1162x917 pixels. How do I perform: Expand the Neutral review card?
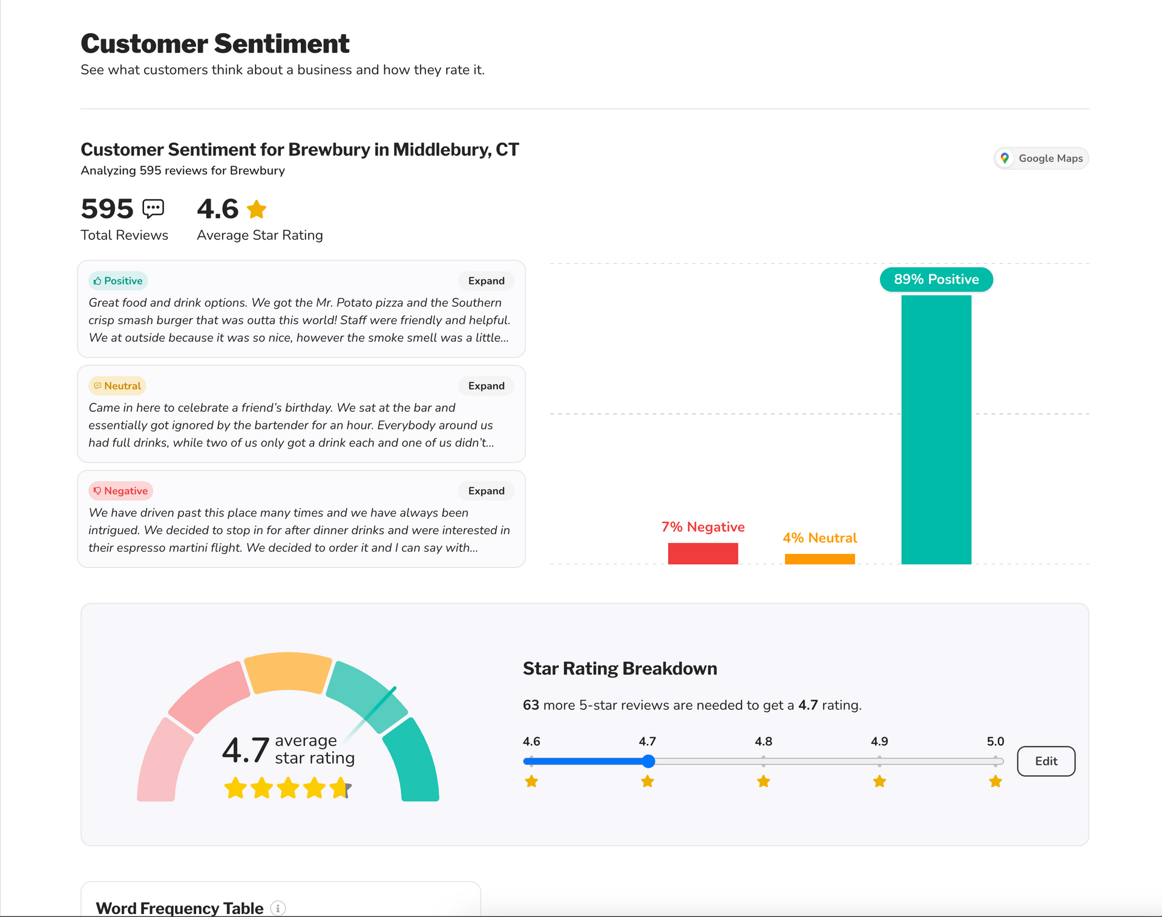tap(486, 386)
